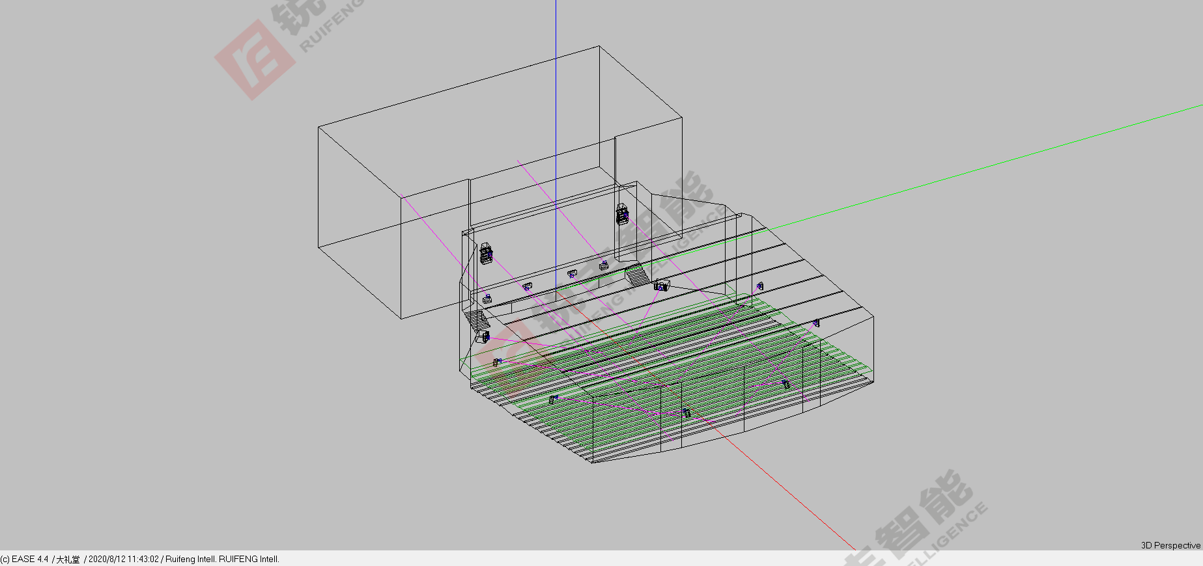Click the right stage staircase object

coord(637,275)
